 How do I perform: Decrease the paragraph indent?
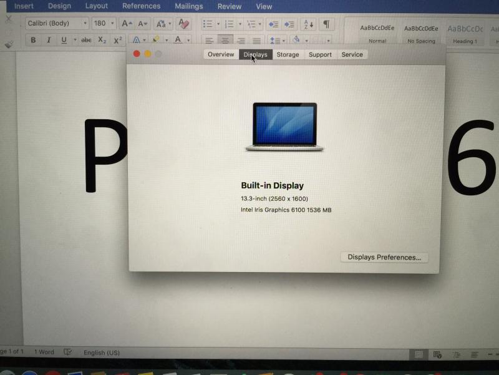(x=273, y=24)
